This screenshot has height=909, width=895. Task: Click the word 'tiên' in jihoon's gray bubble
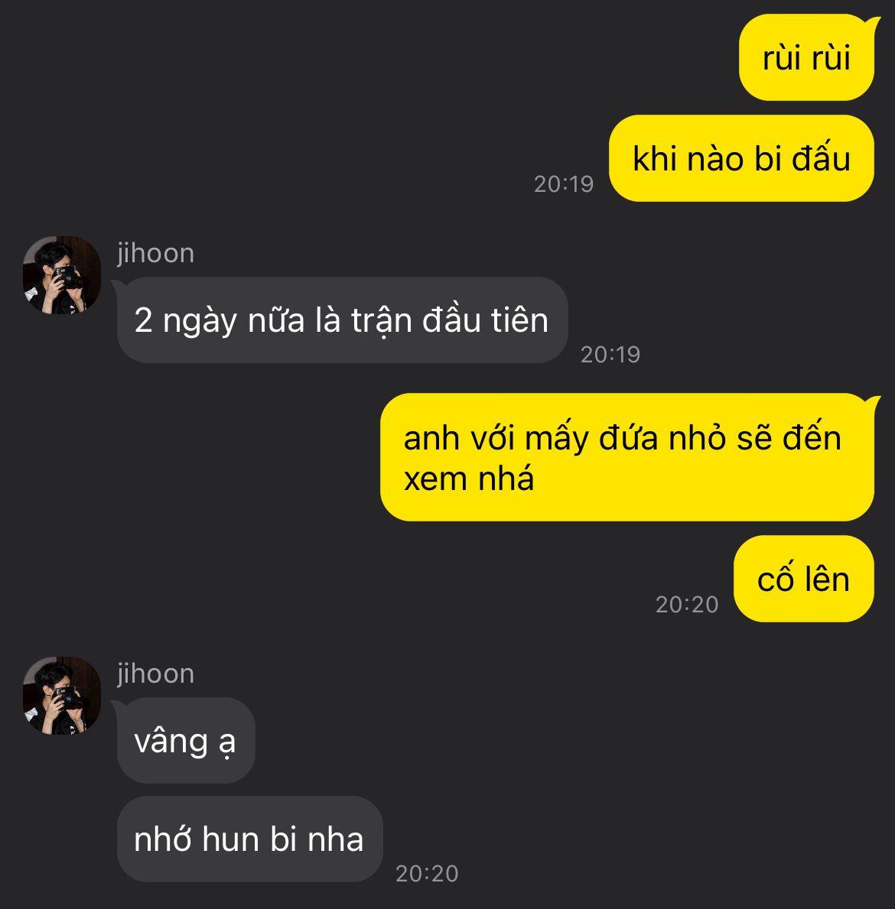click(x=519, y=320)
